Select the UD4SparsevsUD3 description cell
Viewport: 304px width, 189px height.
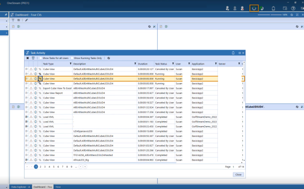[x=105, y=131]
